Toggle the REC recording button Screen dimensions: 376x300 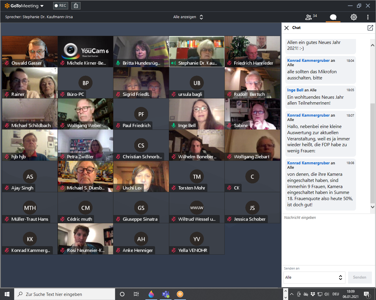point(61,6)
